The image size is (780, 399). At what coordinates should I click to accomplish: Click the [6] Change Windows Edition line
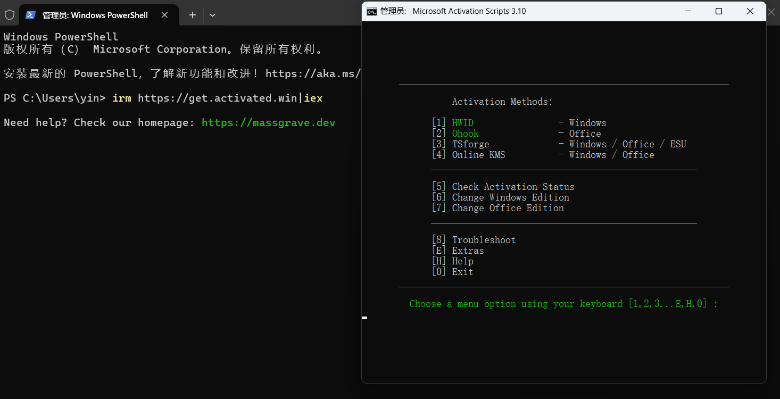pos(501,197)
